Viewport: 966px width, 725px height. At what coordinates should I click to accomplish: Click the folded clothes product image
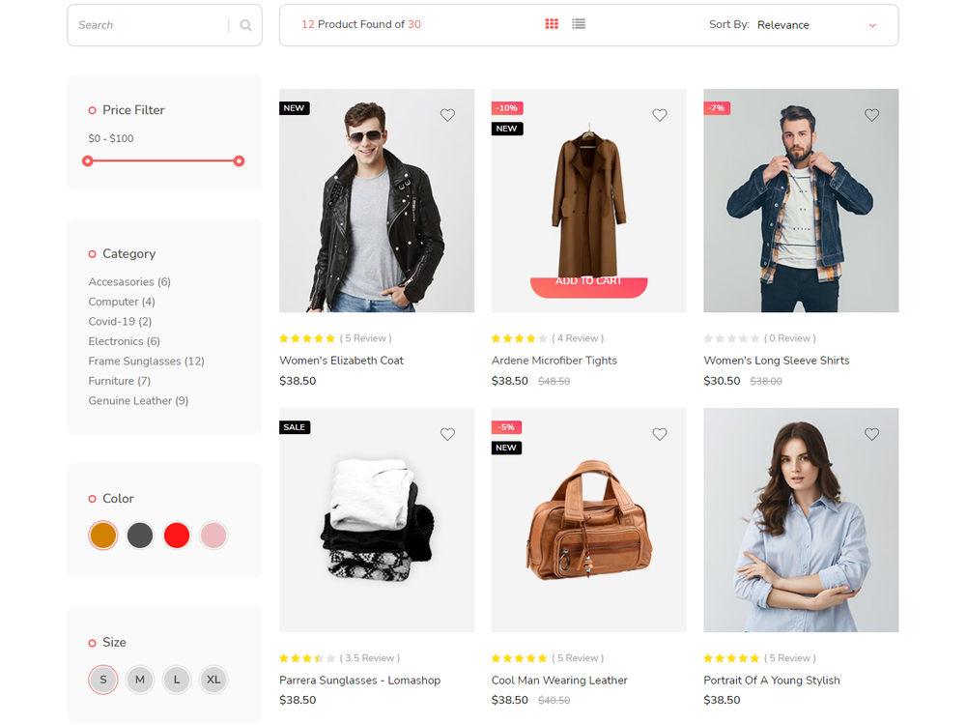(377, 520)
